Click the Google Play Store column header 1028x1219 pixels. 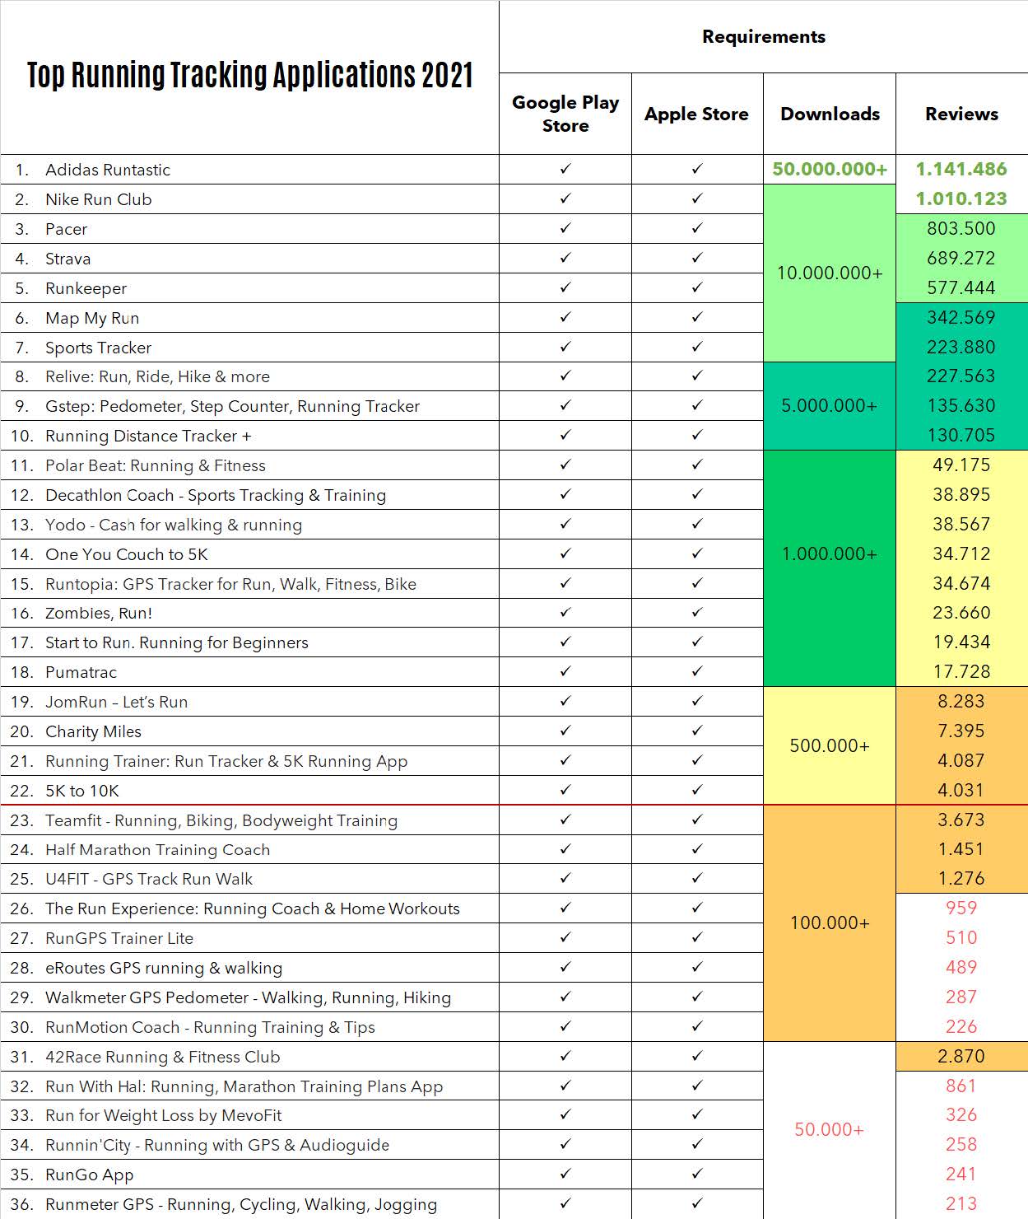coord(565,114)
